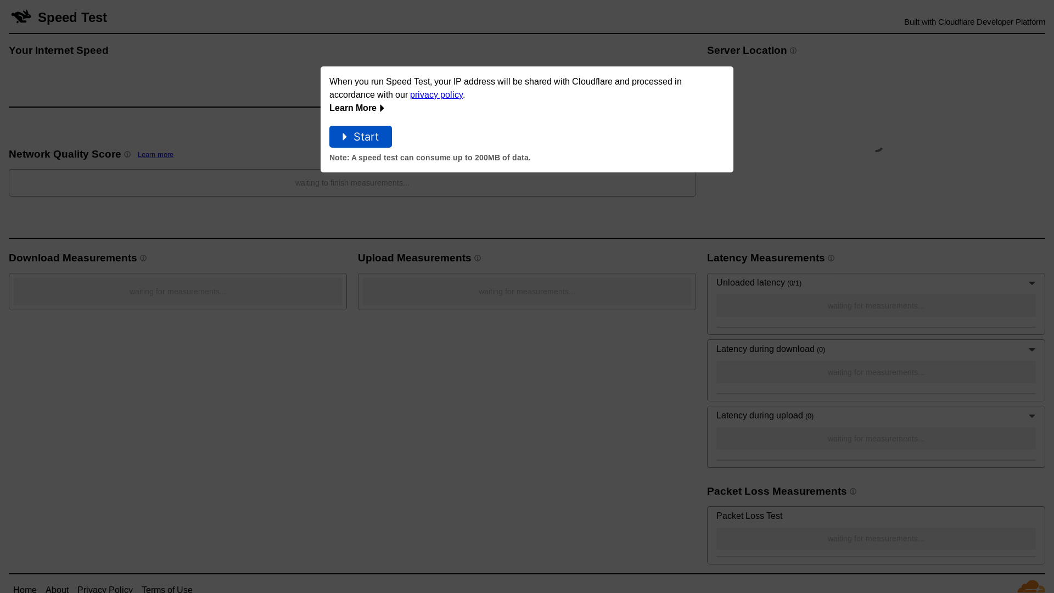The width and height of the screenshot is (1054, 593).
Task: Collapse the Latency during upload arrow
Action: pyautogui.click(x=1032, y=416)
